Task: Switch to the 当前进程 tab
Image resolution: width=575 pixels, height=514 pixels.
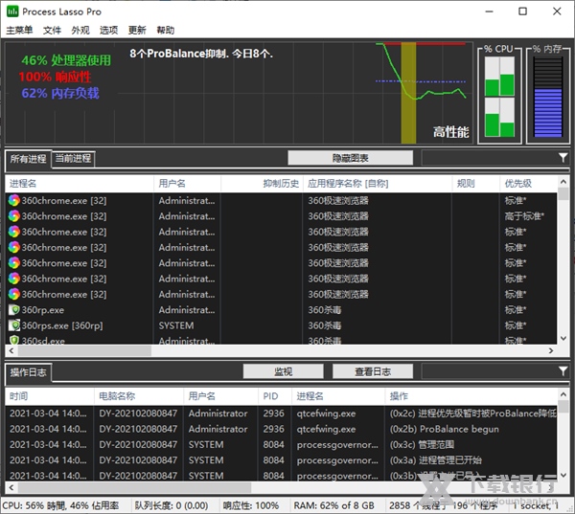Action: tap(73, 159)
